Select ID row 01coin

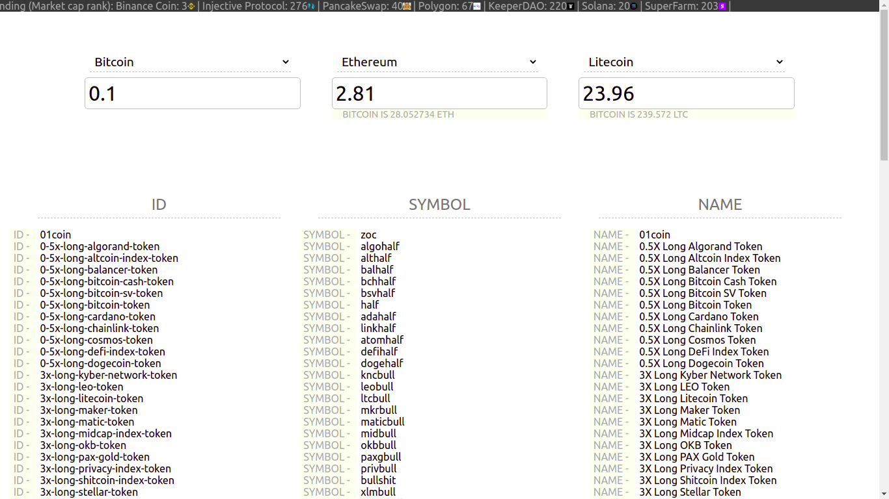coord(55,235)
